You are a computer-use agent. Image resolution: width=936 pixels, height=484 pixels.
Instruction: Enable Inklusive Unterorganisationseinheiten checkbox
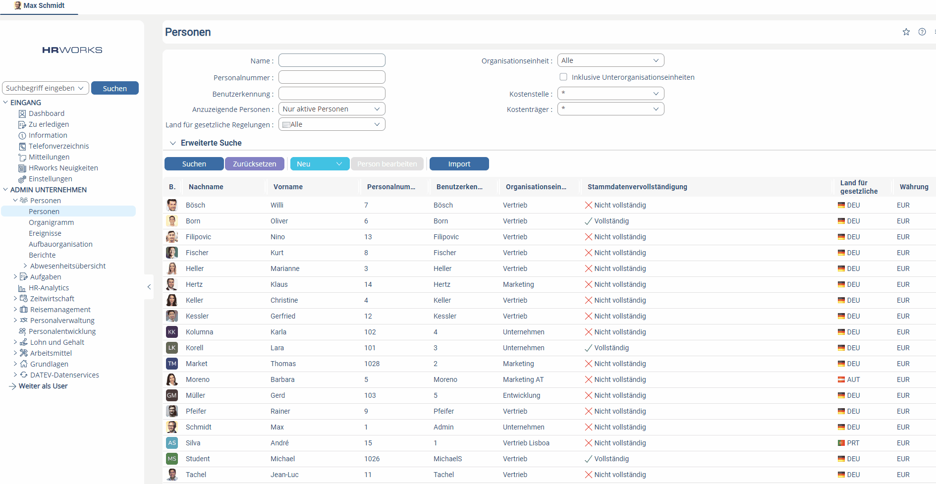tap(563, 77)
